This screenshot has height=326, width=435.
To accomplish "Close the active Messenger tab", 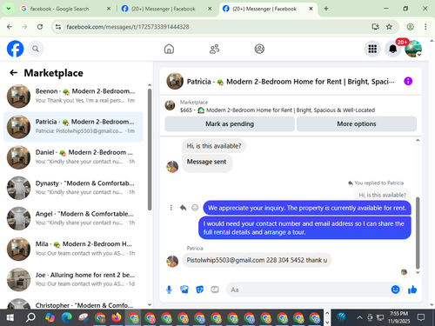I will point(311,9).
